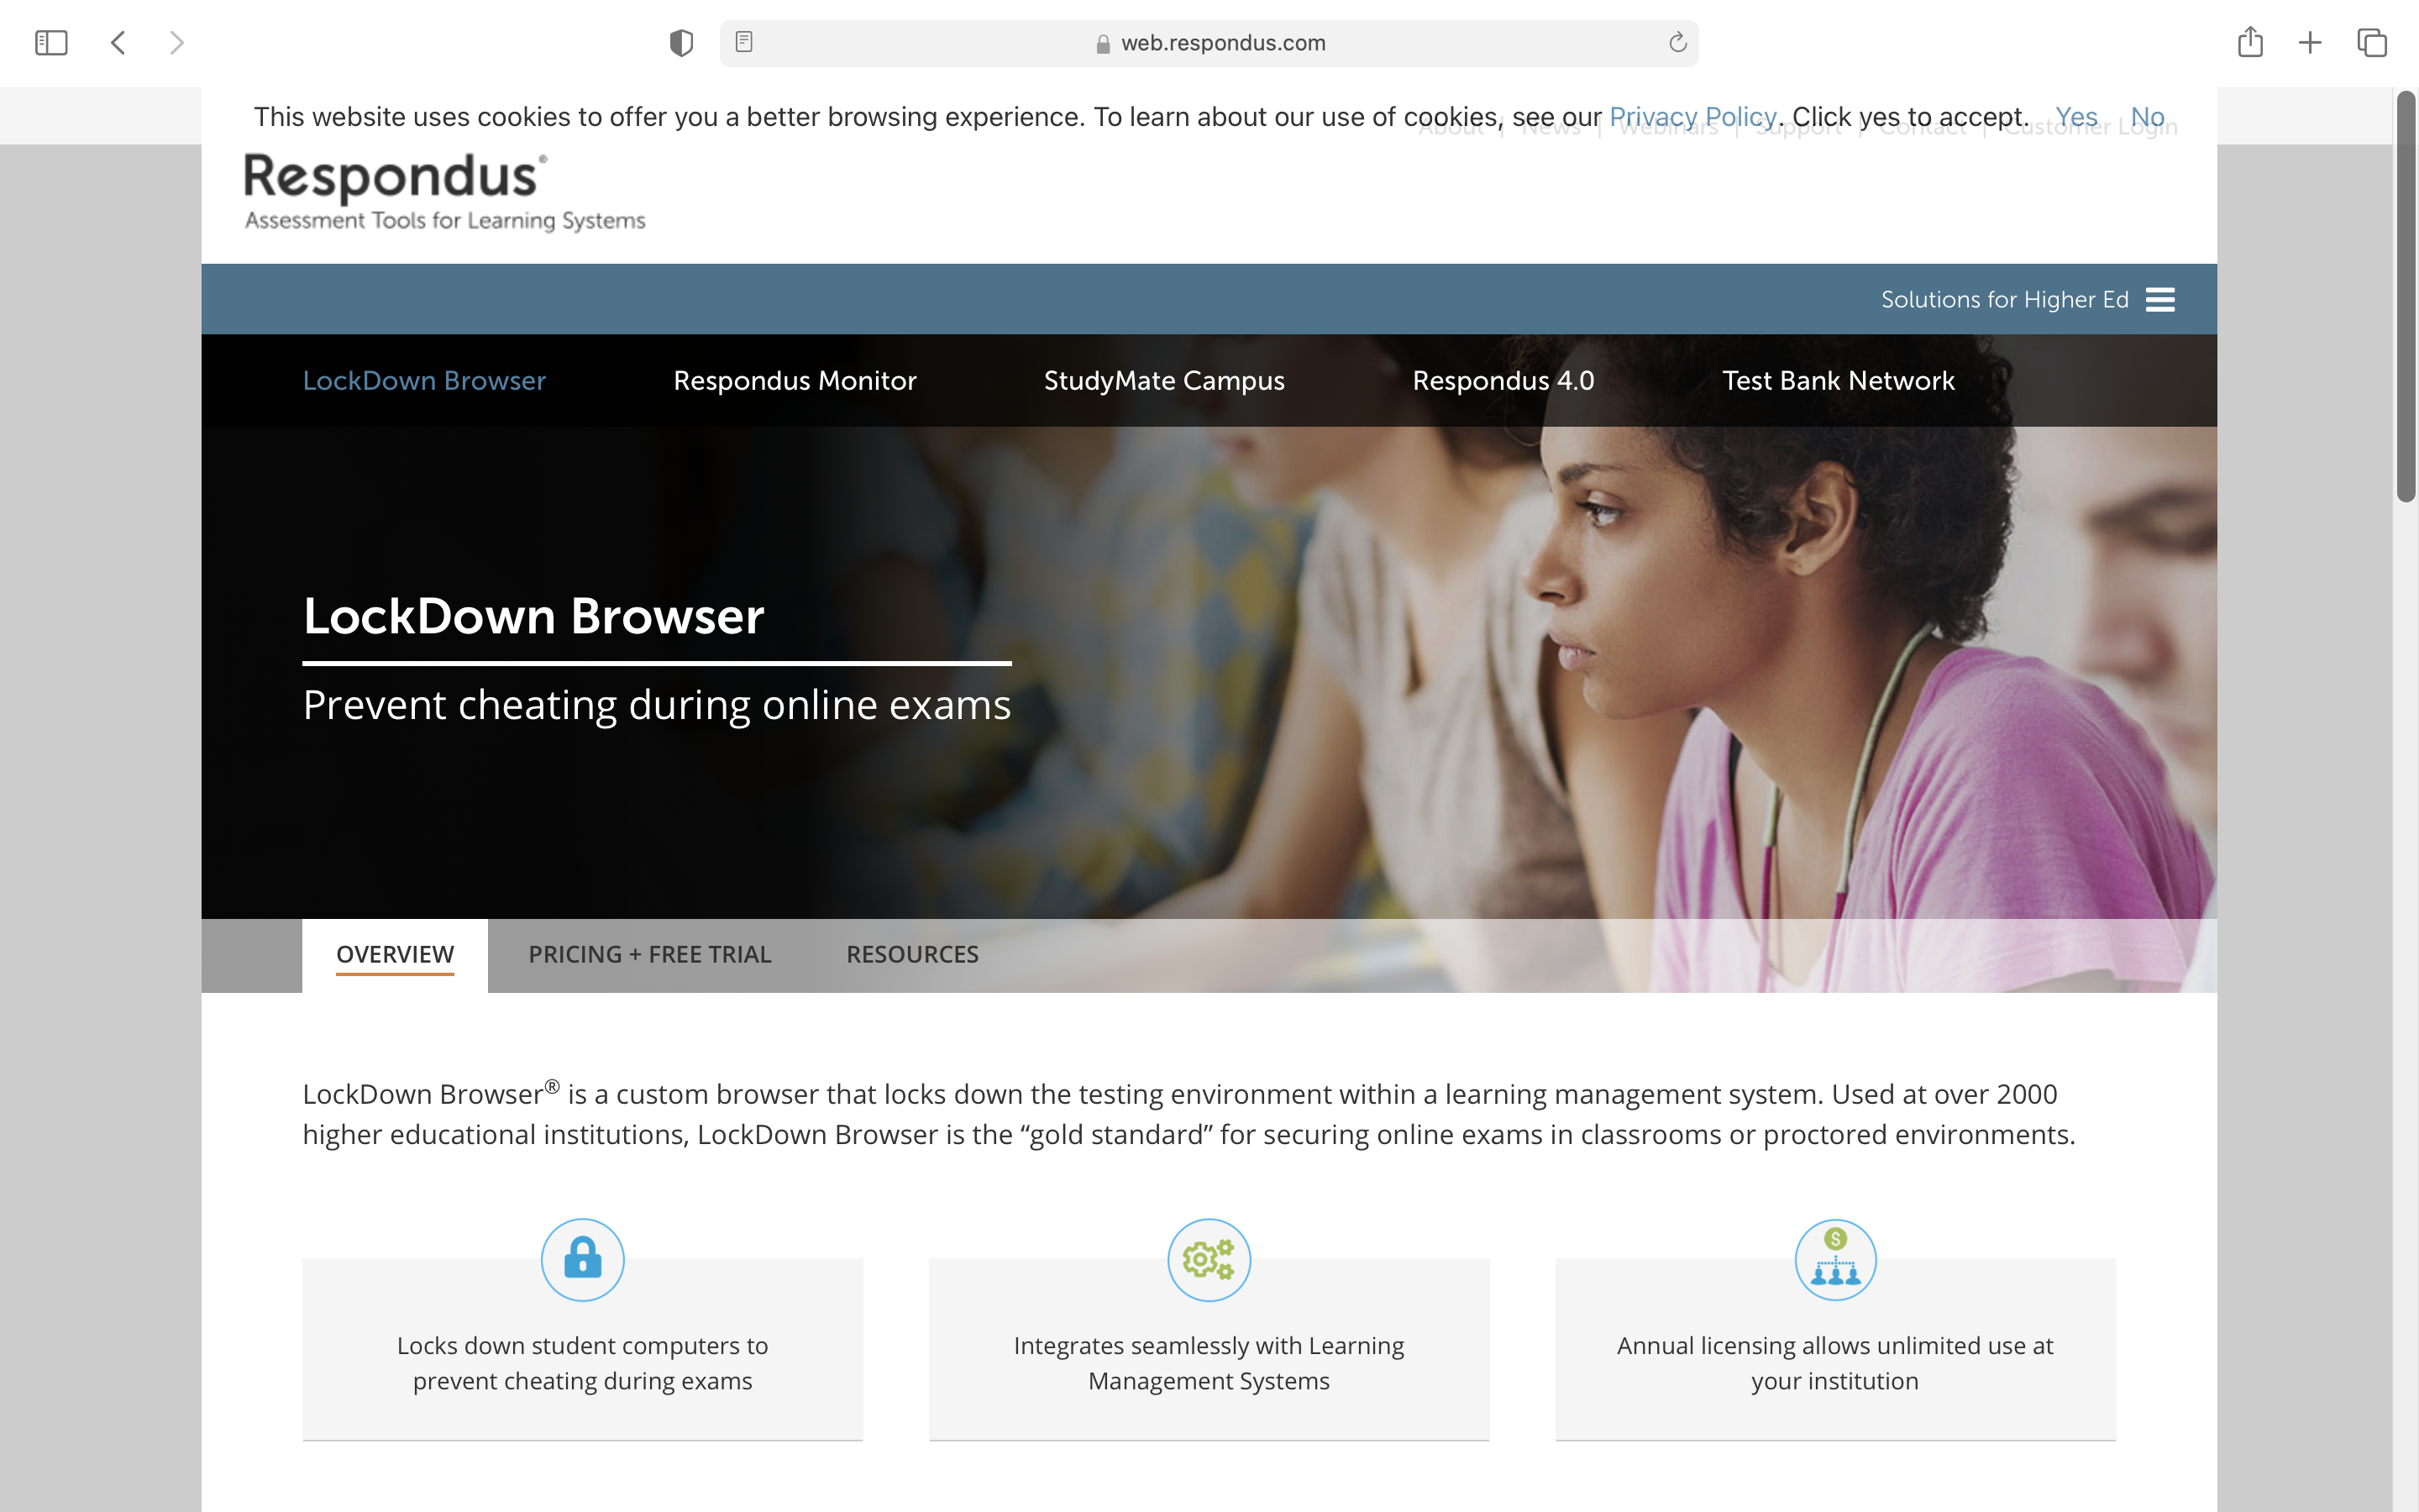Click the privacy shield icon in browser bar
Image resolution: width=2419 pixels, height=1512 pixels.
click(x=681, y=44)
